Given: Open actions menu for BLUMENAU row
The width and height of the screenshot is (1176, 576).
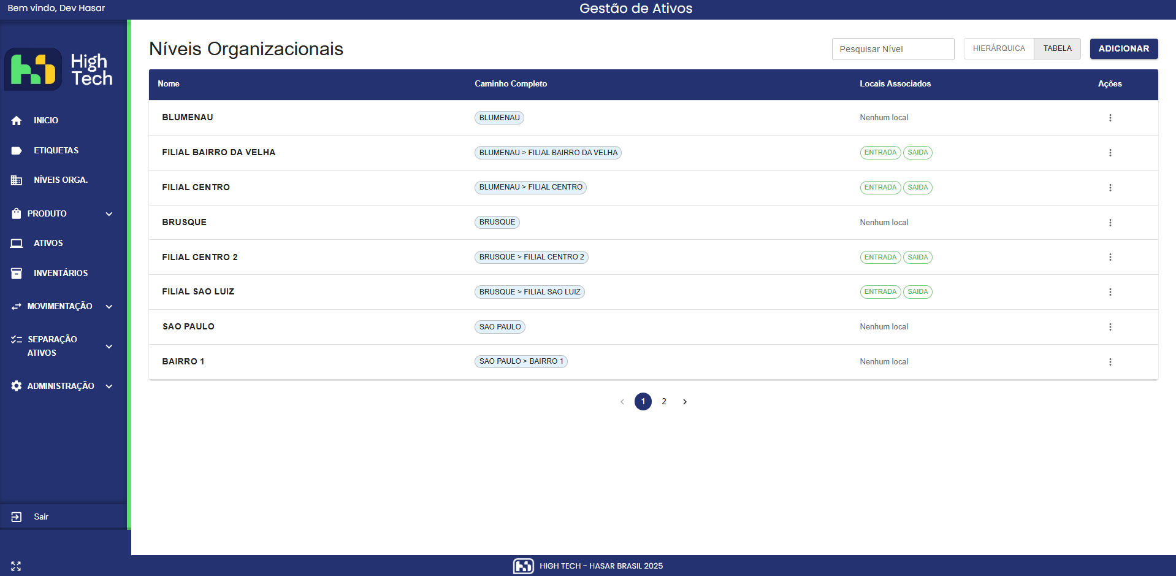Looking at the screenshot, I should [x=1110, y=118].
